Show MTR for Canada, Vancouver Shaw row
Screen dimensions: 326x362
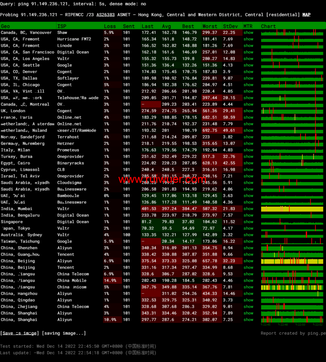[248, 33]
